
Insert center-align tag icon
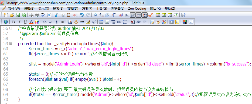point(113,22)
